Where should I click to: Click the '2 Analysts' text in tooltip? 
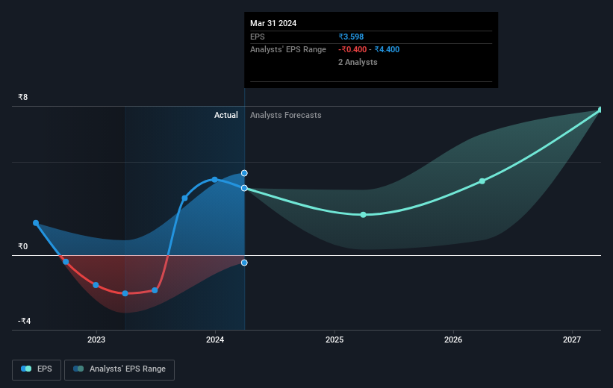click(358, 62)
